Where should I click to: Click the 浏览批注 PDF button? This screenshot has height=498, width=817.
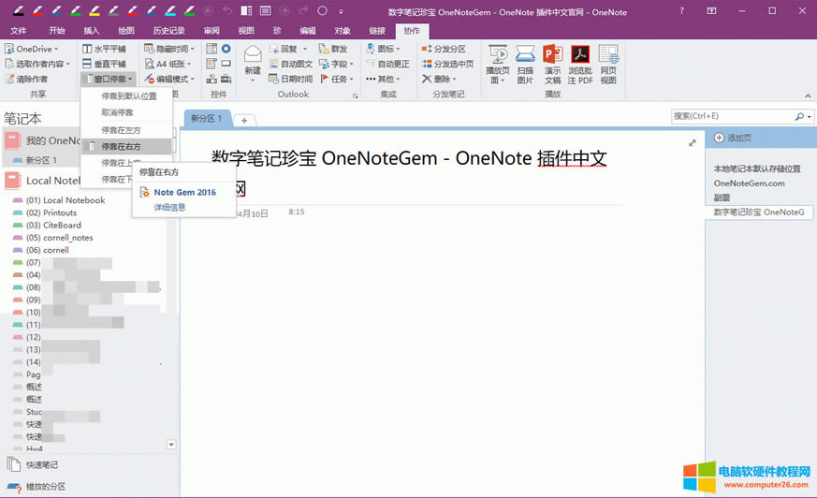(580, 65)
